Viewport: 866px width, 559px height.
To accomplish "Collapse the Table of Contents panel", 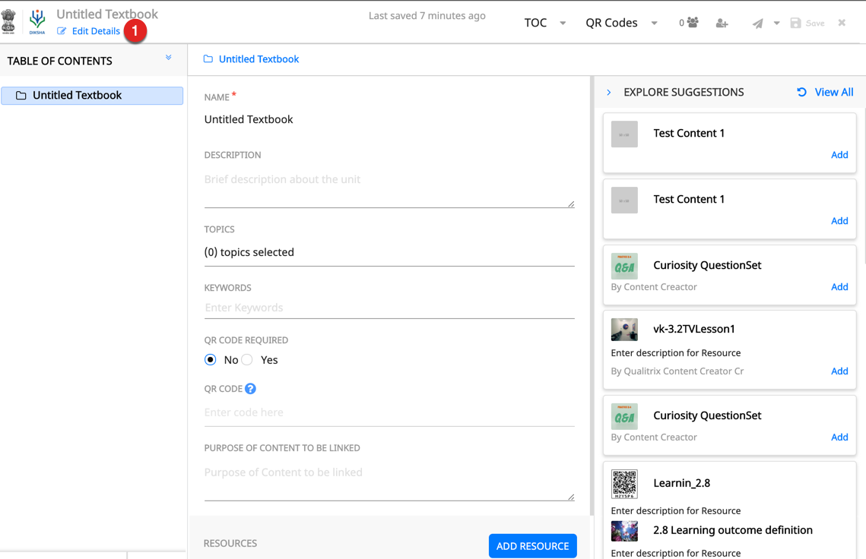I will (x=169, y=58).
